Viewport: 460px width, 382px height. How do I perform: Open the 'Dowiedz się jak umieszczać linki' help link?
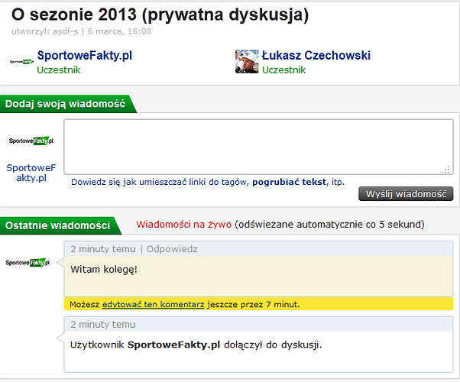[208, 182]
